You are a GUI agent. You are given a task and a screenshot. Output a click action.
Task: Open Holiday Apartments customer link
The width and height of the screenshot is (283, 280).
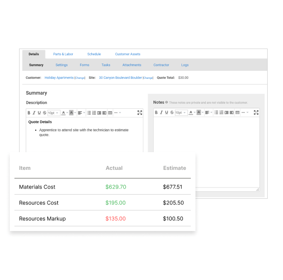click(x=59, y=77)
